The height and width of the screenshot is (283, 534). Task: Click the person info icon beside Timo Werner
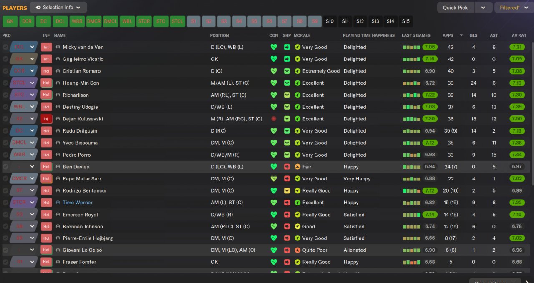58,203
